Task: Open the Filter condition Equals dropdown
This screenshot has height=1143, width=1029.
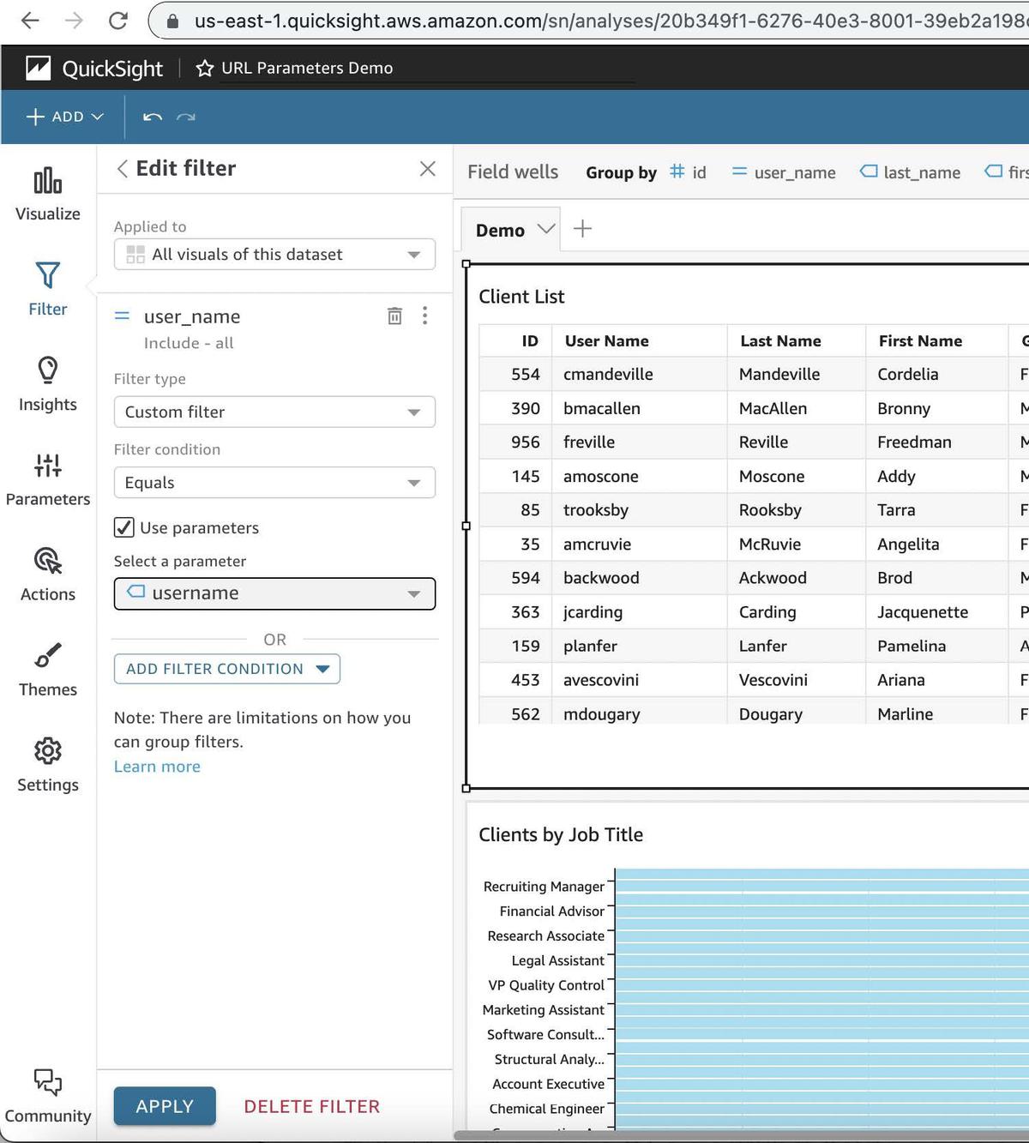Action: (274, 483)
